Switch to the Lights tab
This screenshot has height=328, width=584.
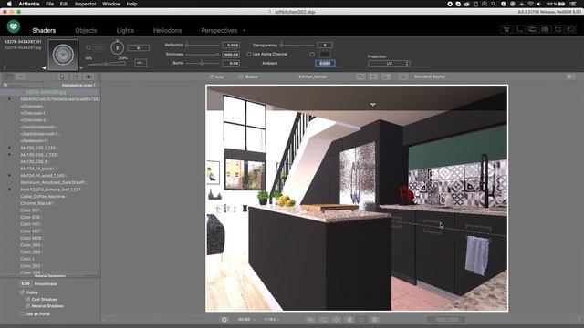point(125,30)
